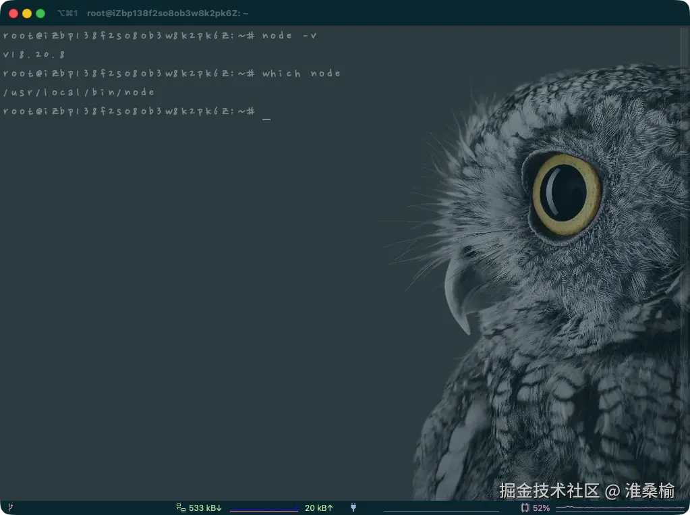Click the cursor at the last prompt
The width and height of the screenshot is (690, 515).
pos(266,119)
